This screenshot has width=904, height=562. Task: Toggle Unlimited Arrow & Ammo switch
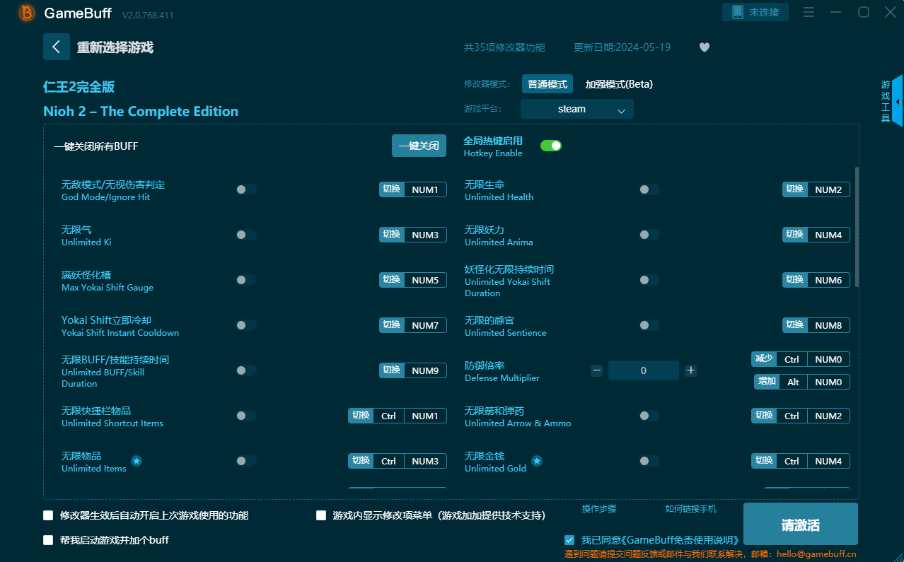pyautogui.click(x=649, y=416)
